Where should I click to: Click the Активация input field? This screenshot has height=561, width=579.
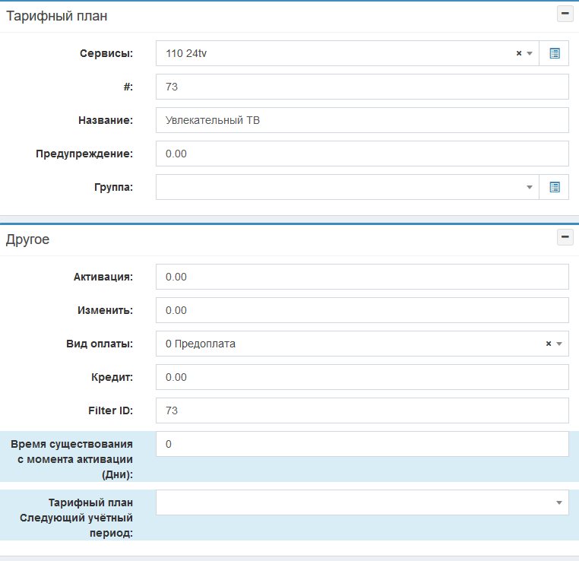point(362,277)
